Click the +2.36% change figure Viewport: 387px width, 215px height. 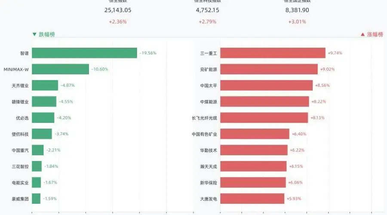pyautogui.click(x=118, y=22)
